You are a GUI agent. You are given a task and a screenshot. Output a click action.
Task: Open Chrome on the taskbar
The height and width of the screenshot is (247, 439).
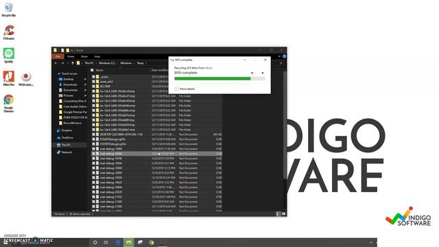pyautogui.click(x=152, y=242)
